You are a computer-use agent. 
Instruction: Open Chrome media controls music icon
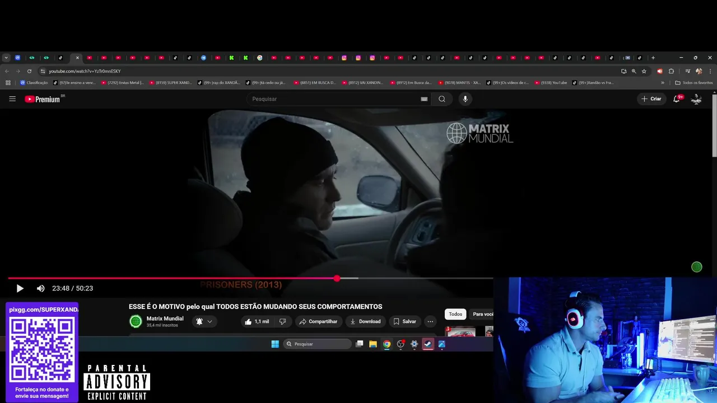pyautogui.click(x=687, y=71)
